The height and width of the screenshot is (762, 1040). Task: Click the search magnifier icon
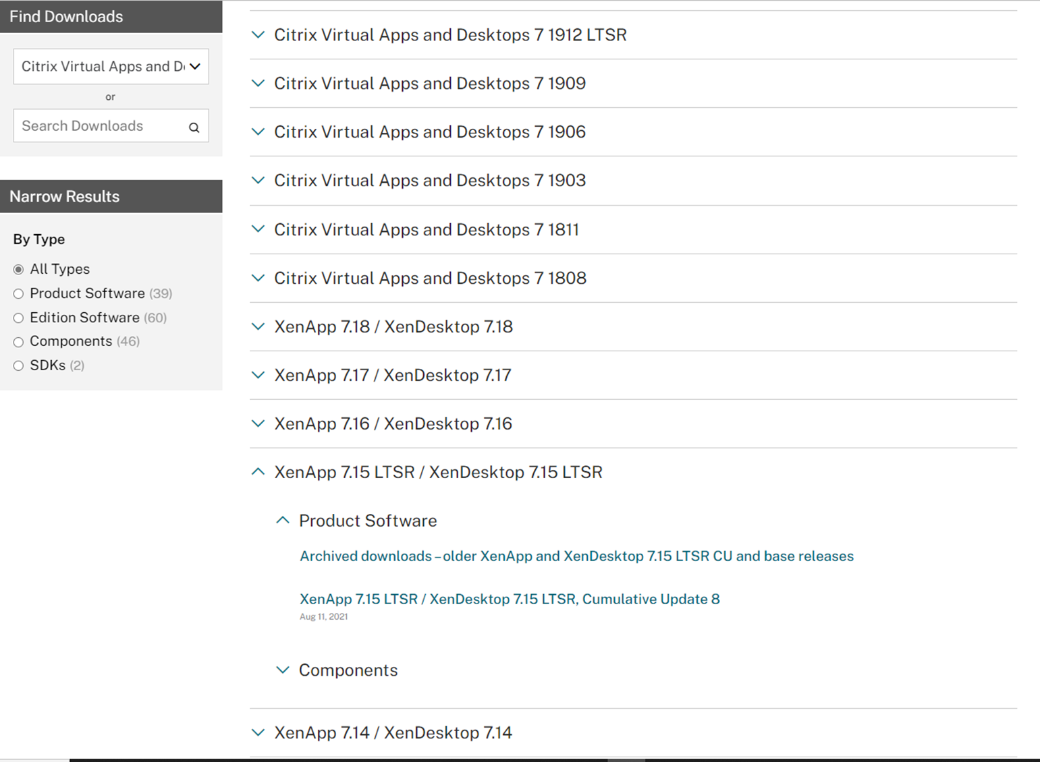coord(194,127)
